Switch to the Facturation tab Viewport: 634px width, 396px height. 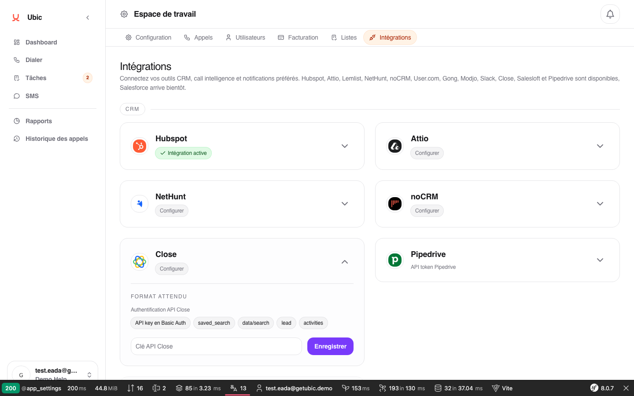(x=298, y=37)
